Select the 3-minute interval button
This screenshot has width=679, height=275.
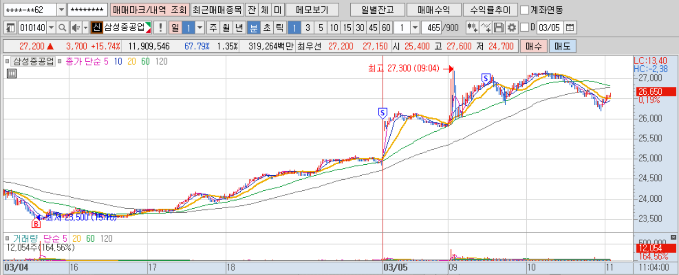[x=307, y=27]
